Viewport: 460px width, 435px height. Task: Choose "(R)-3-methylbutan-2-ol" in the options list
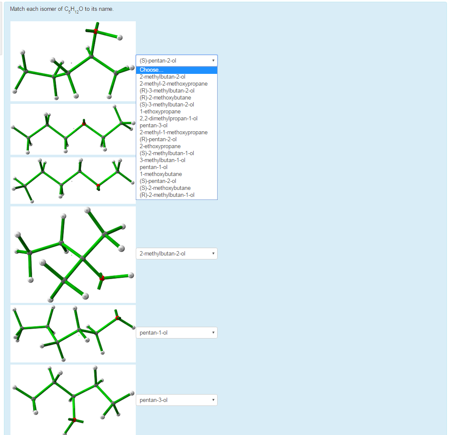click(166, 90)
